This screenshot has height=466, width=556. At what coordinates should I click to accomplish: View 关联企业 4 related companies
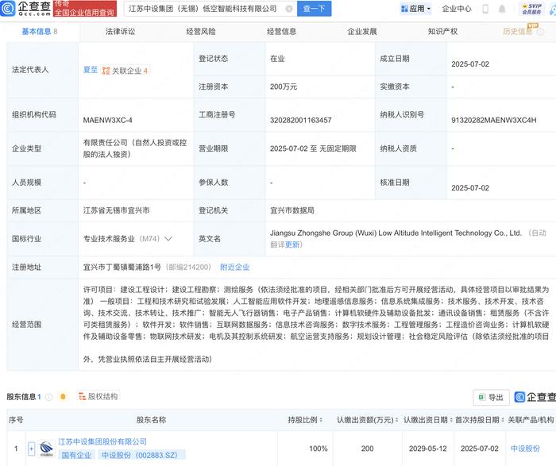point(125,71)
